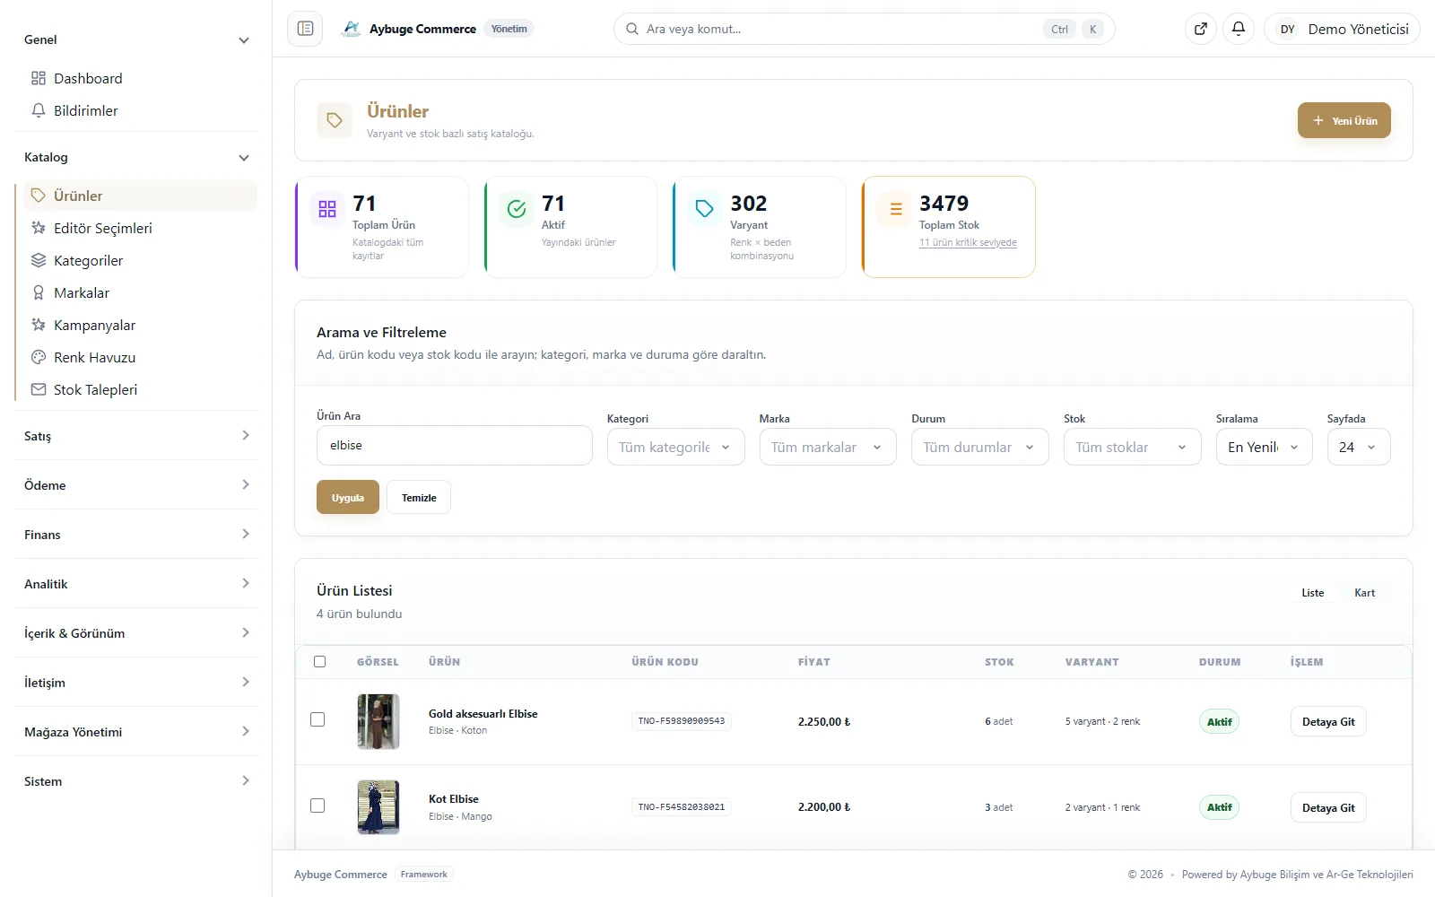Check the Gold aksesuarlı Elbise row checkbox

coord(317,719)
